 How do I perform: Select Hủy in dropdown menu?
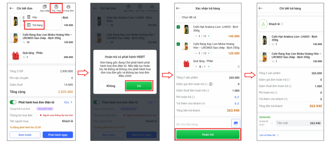click(32, 17)
